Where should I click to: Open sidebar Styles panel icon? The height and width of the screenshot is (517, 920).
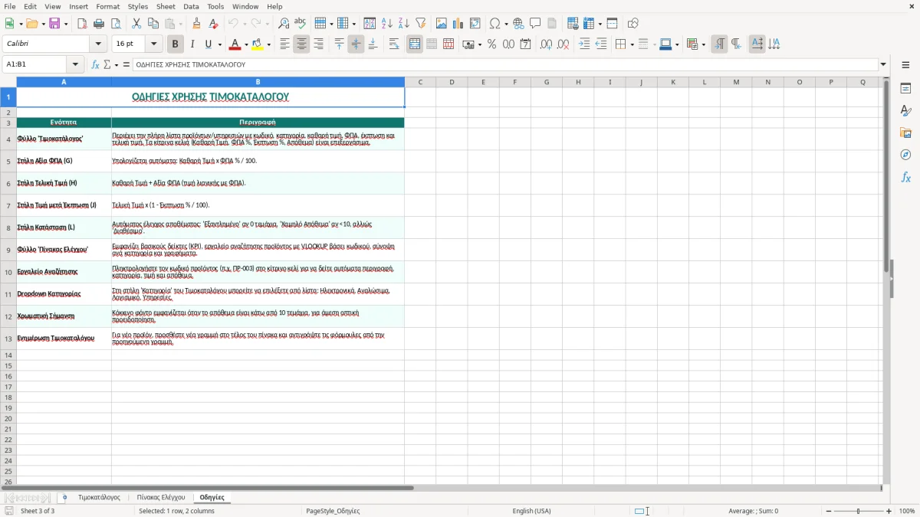[x=905, y=111]
